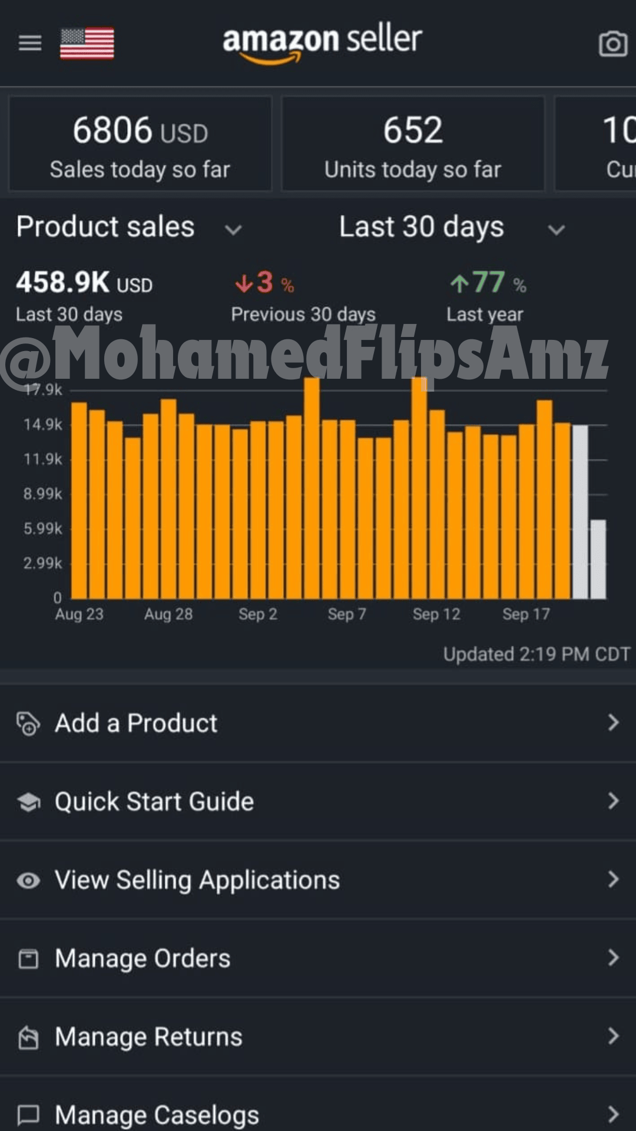Expand the Product sales dropdown
Screen dimensions: 636x1131
click(x=130, y=227)
